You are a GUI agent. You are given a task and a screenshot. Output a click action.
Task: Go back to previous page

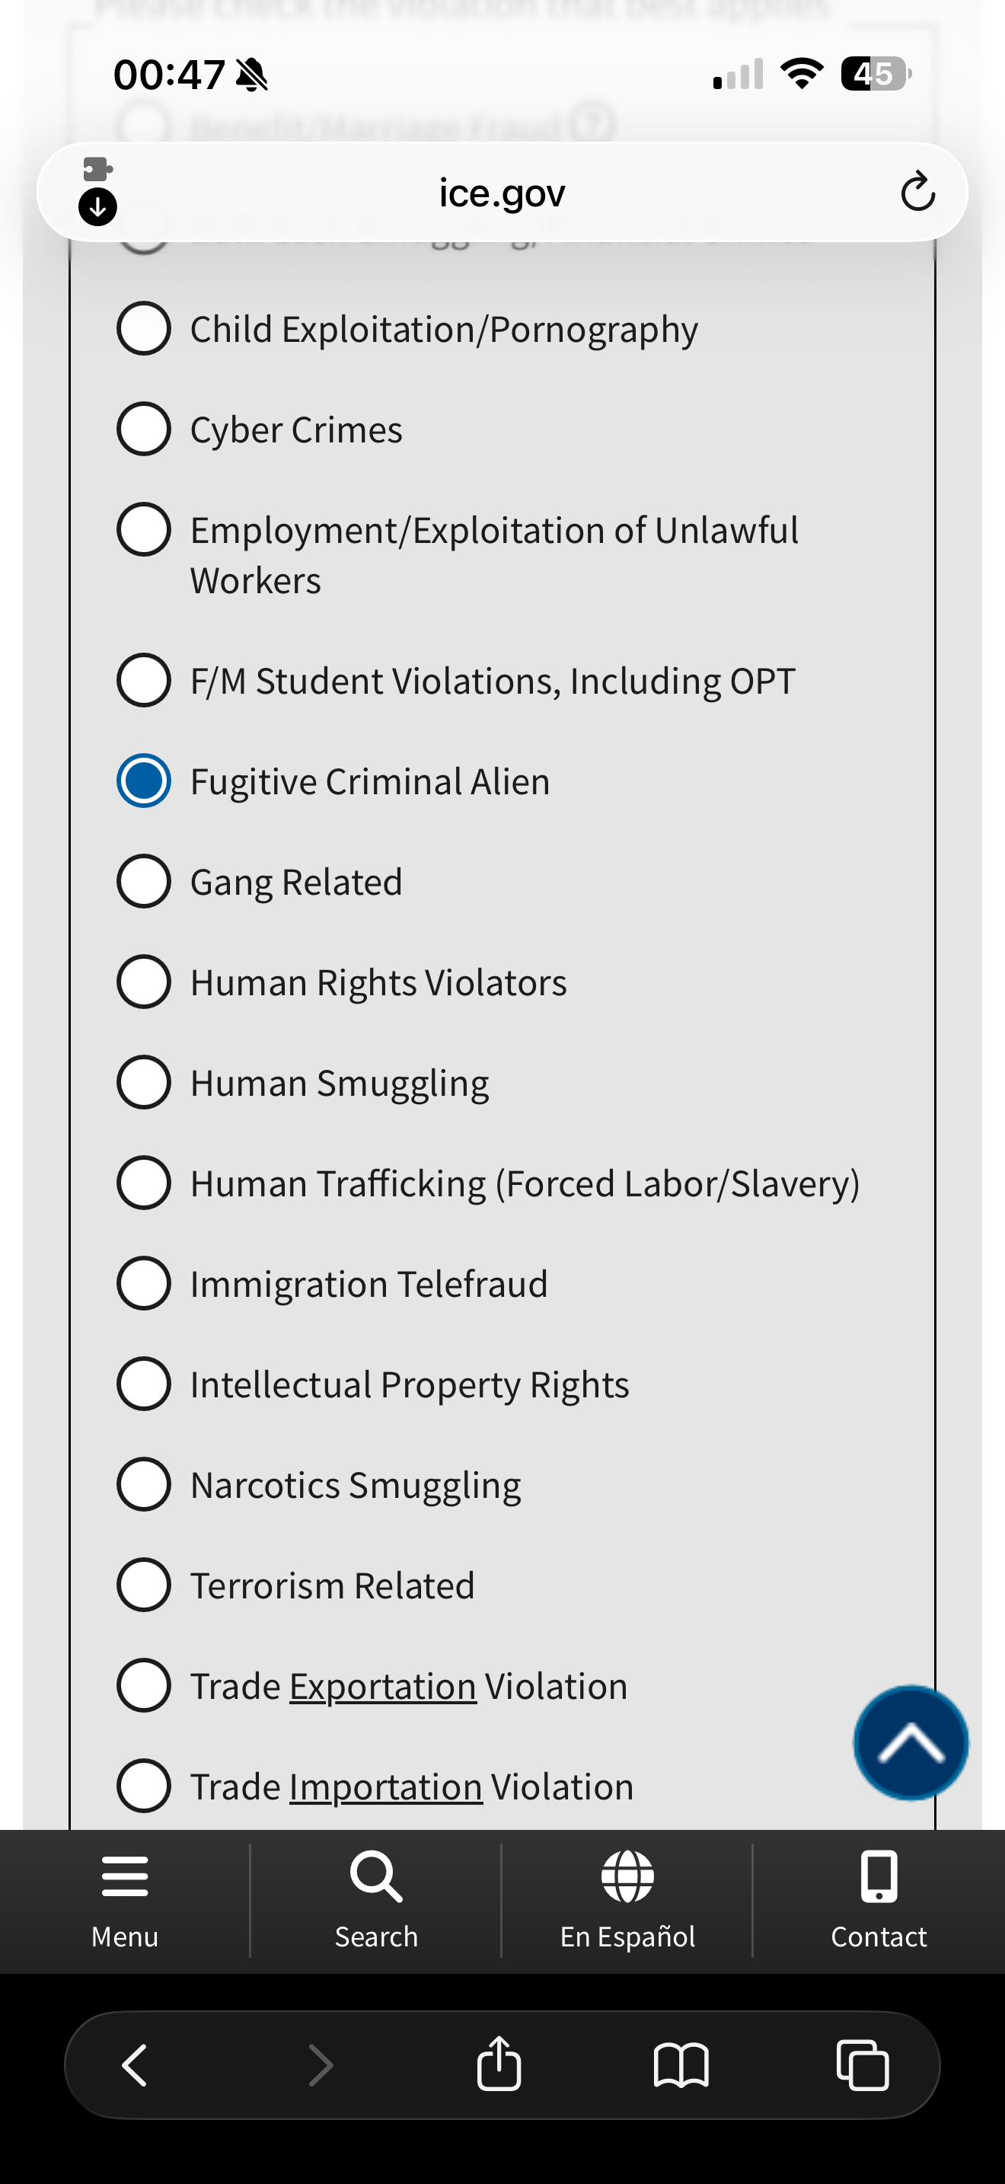(x=136, y=2064)
